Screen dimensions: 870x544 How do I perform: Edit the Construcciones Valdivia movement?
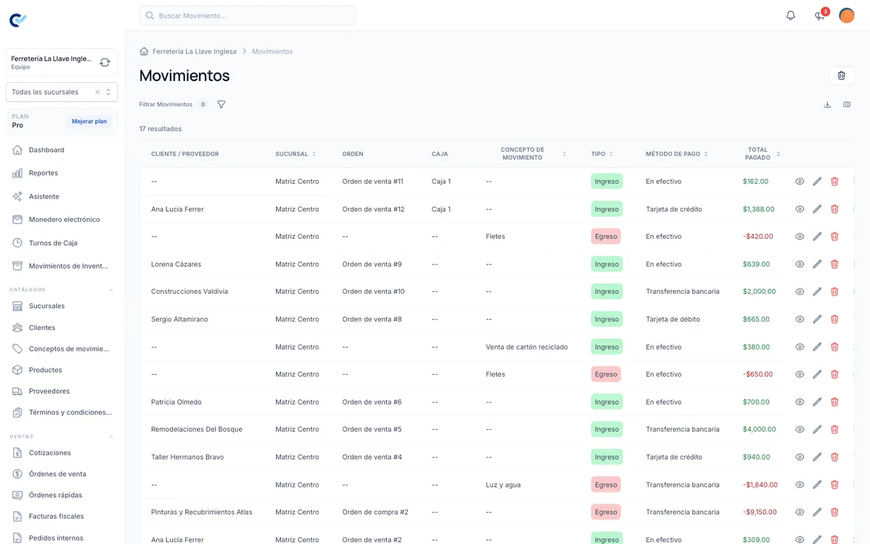click(817, 292)
